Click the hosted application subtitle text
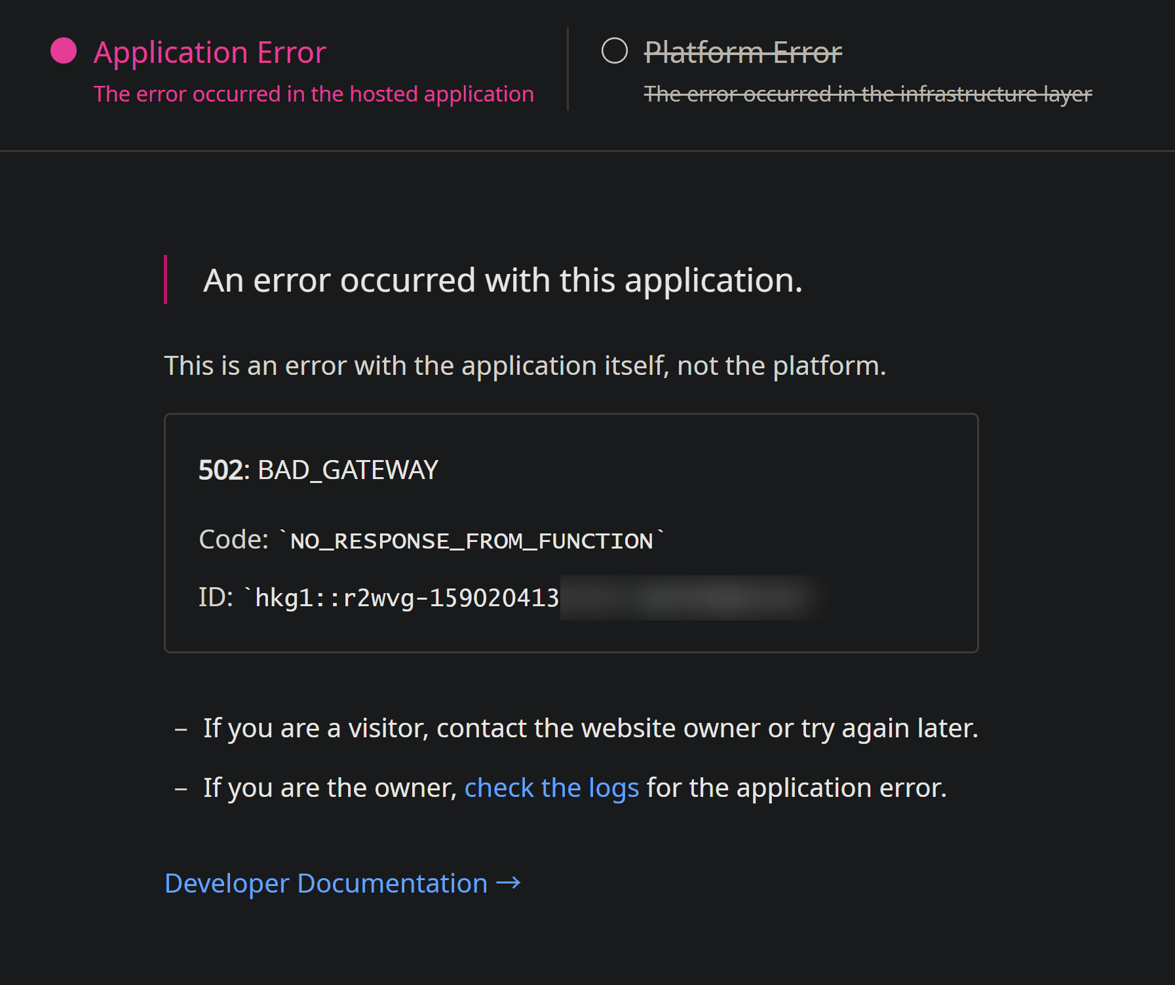This screenshot has width=1175, height=985. [313, 94]
